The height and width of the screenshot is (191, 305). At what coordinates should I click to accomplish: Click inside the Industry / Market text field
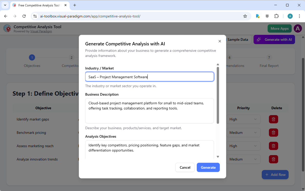[149, 77]
